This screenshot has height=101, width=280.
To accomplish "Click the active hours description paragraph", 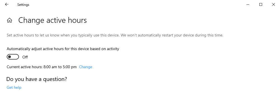I will point(115,35).
